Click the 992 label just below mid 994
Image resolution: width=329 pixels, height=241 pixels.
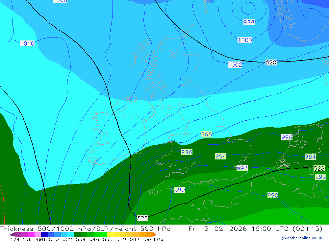pyautogui.click(x=242, y=168)
